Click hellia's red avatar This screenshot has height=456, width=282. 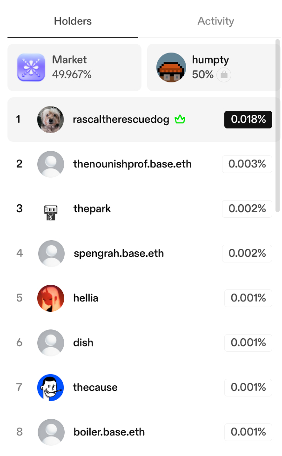coord(50,298)
